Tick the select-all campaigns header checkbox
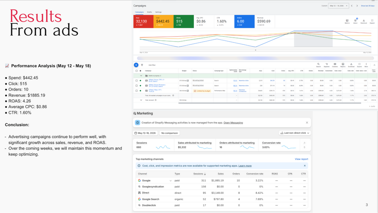This screenshot has width=378, height=213. point(137,71)
